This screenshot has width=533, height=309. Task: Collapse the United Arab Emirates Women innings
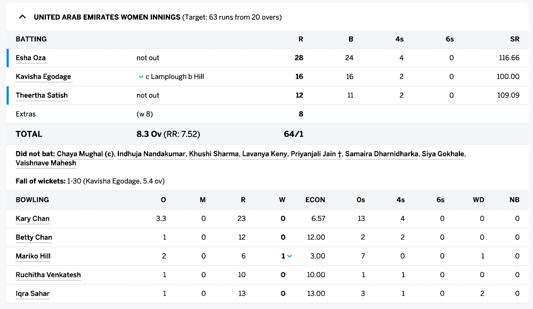click(x=22, y=16)
